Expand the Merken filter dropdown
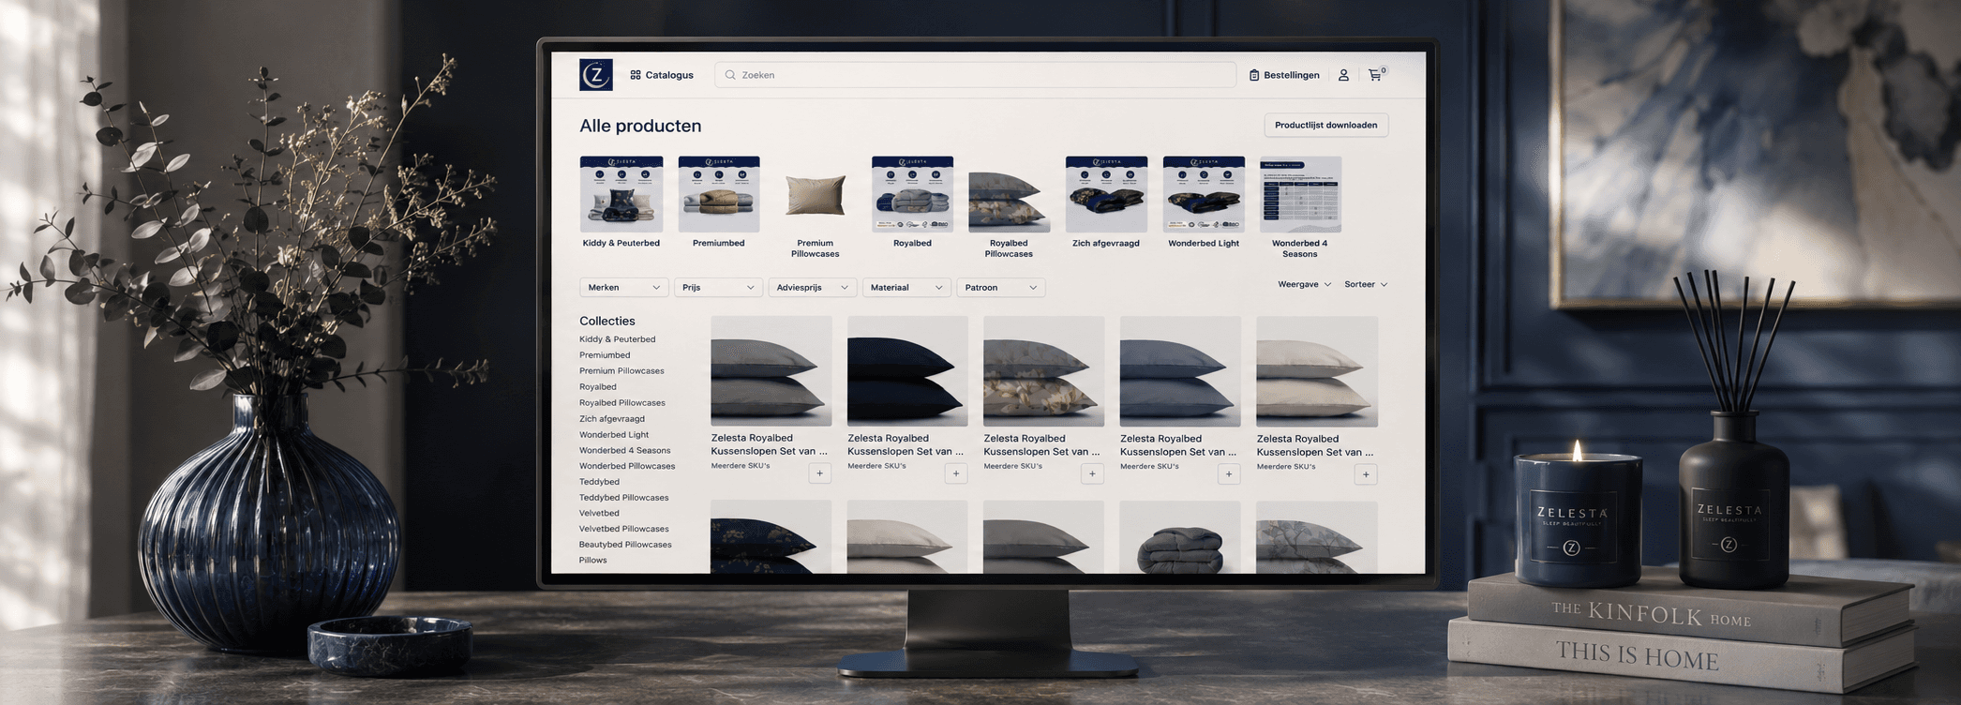Screen dimensions: 1961x705 [623, 288]
